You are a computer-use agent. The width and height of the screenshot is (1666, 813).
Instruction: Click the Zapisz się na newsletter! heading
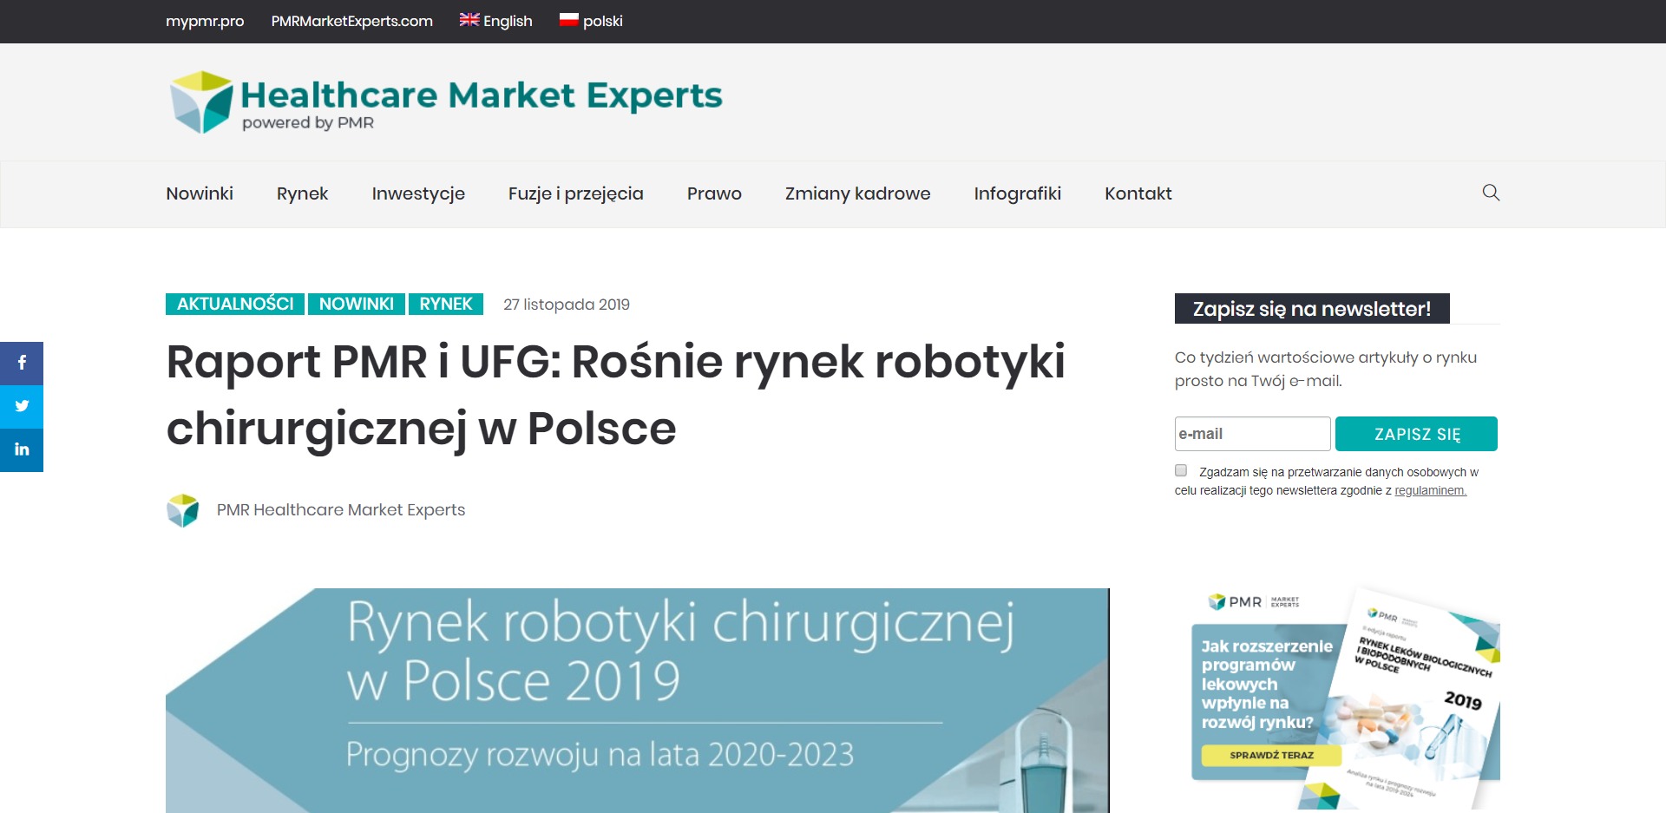click(x=1311, y=309)
